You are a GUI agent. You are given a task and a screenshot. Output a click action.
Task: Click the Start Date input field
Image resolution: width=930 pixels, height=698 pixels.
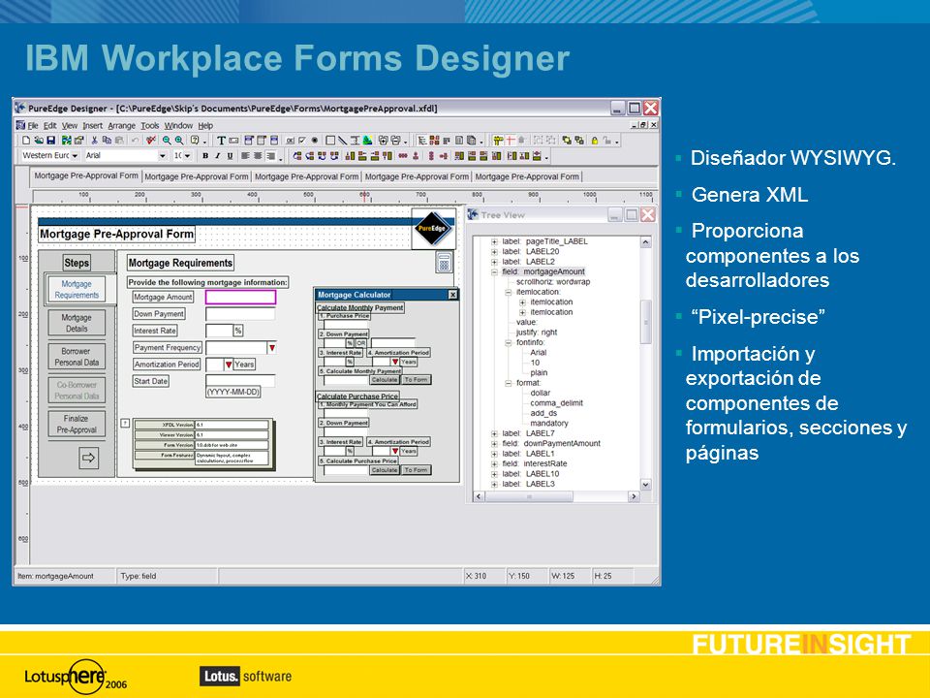(240, 380)
